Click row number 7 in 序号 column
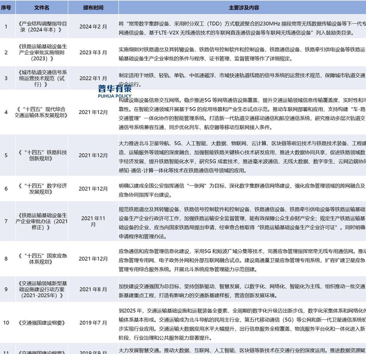366x354 pixels. [x=6, y=221]
